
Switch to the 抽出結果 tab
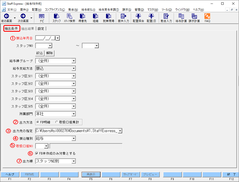[28, 29]
